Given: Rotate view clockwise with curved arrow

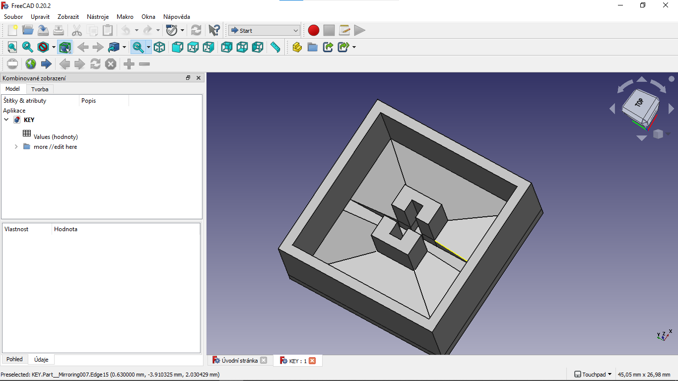Looking at the screenshot, I should [x=658, y=85].
